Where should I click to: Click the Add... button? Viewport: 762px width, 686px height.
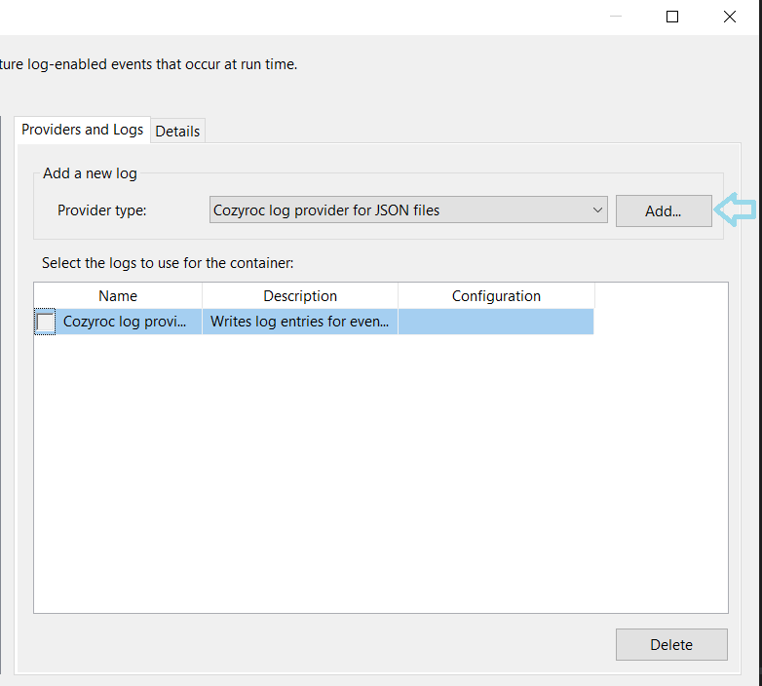[664, 210]
